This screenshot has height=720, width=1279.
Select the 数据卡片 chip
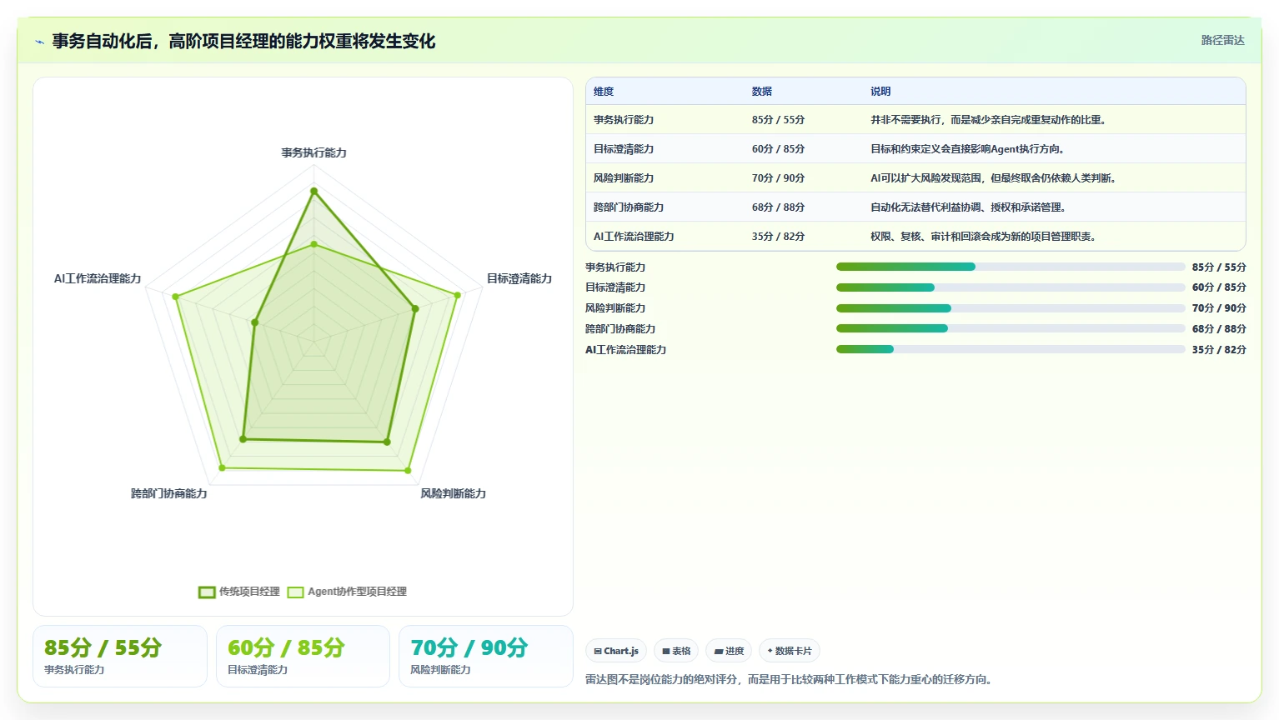click(790, 651)
